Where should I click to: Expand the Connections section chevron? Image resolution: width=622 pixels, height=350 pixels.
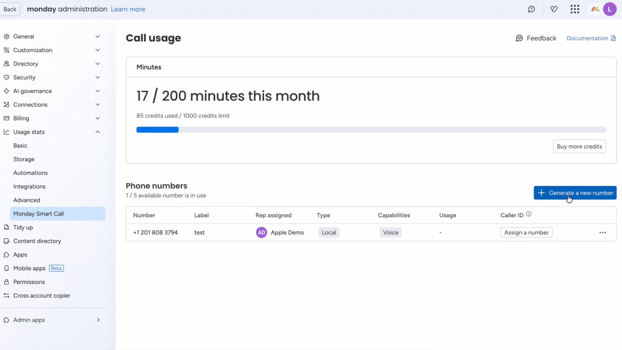pyautogui.click(x=98, y=105)
